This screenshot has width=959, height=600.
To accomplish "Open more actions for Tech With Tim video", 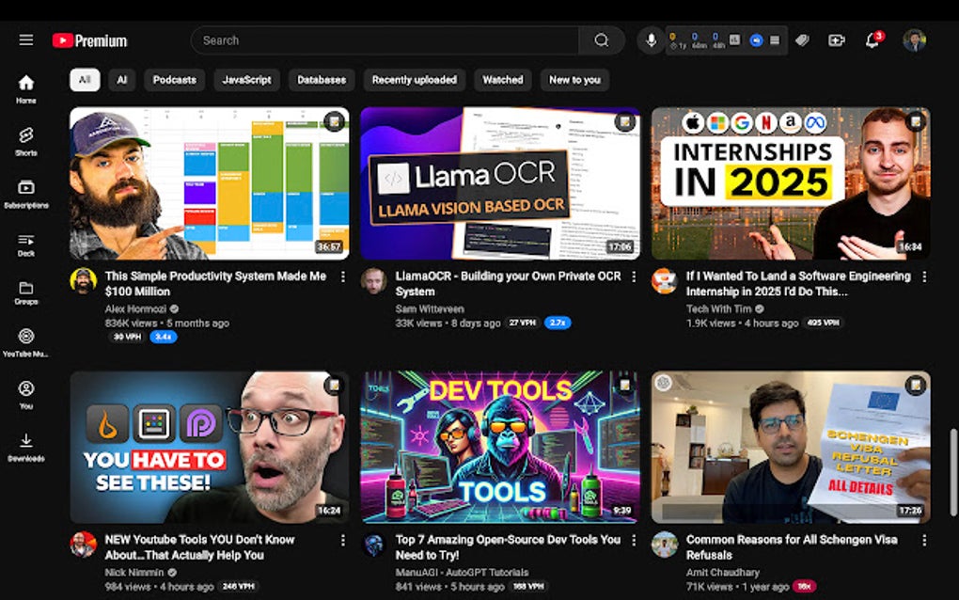I will 924,276.
